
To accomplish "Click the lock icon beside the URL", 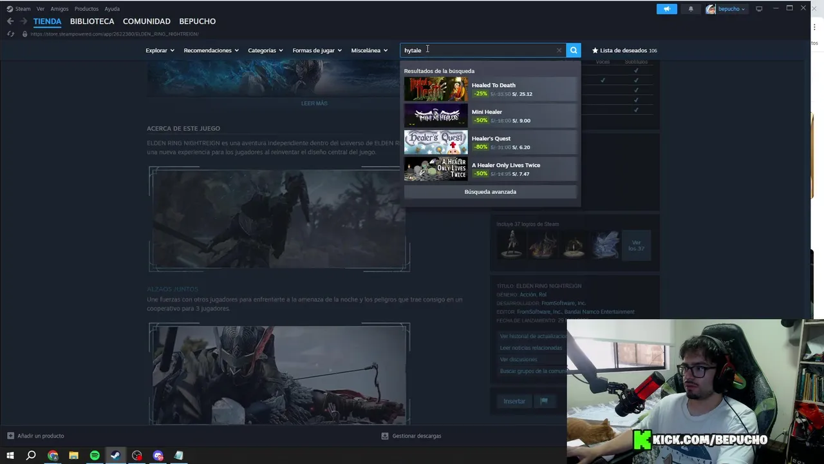I will (24, 34).
